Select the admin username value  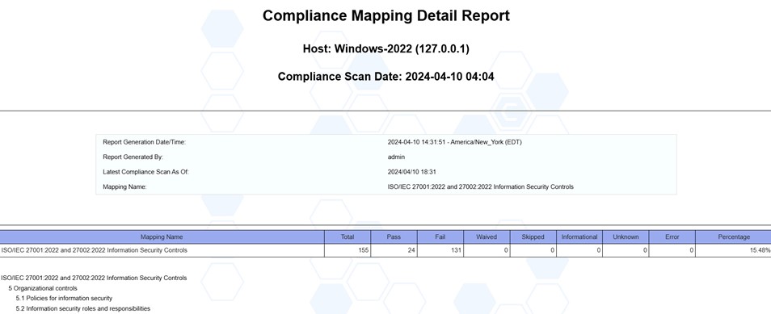click(396, 157)
